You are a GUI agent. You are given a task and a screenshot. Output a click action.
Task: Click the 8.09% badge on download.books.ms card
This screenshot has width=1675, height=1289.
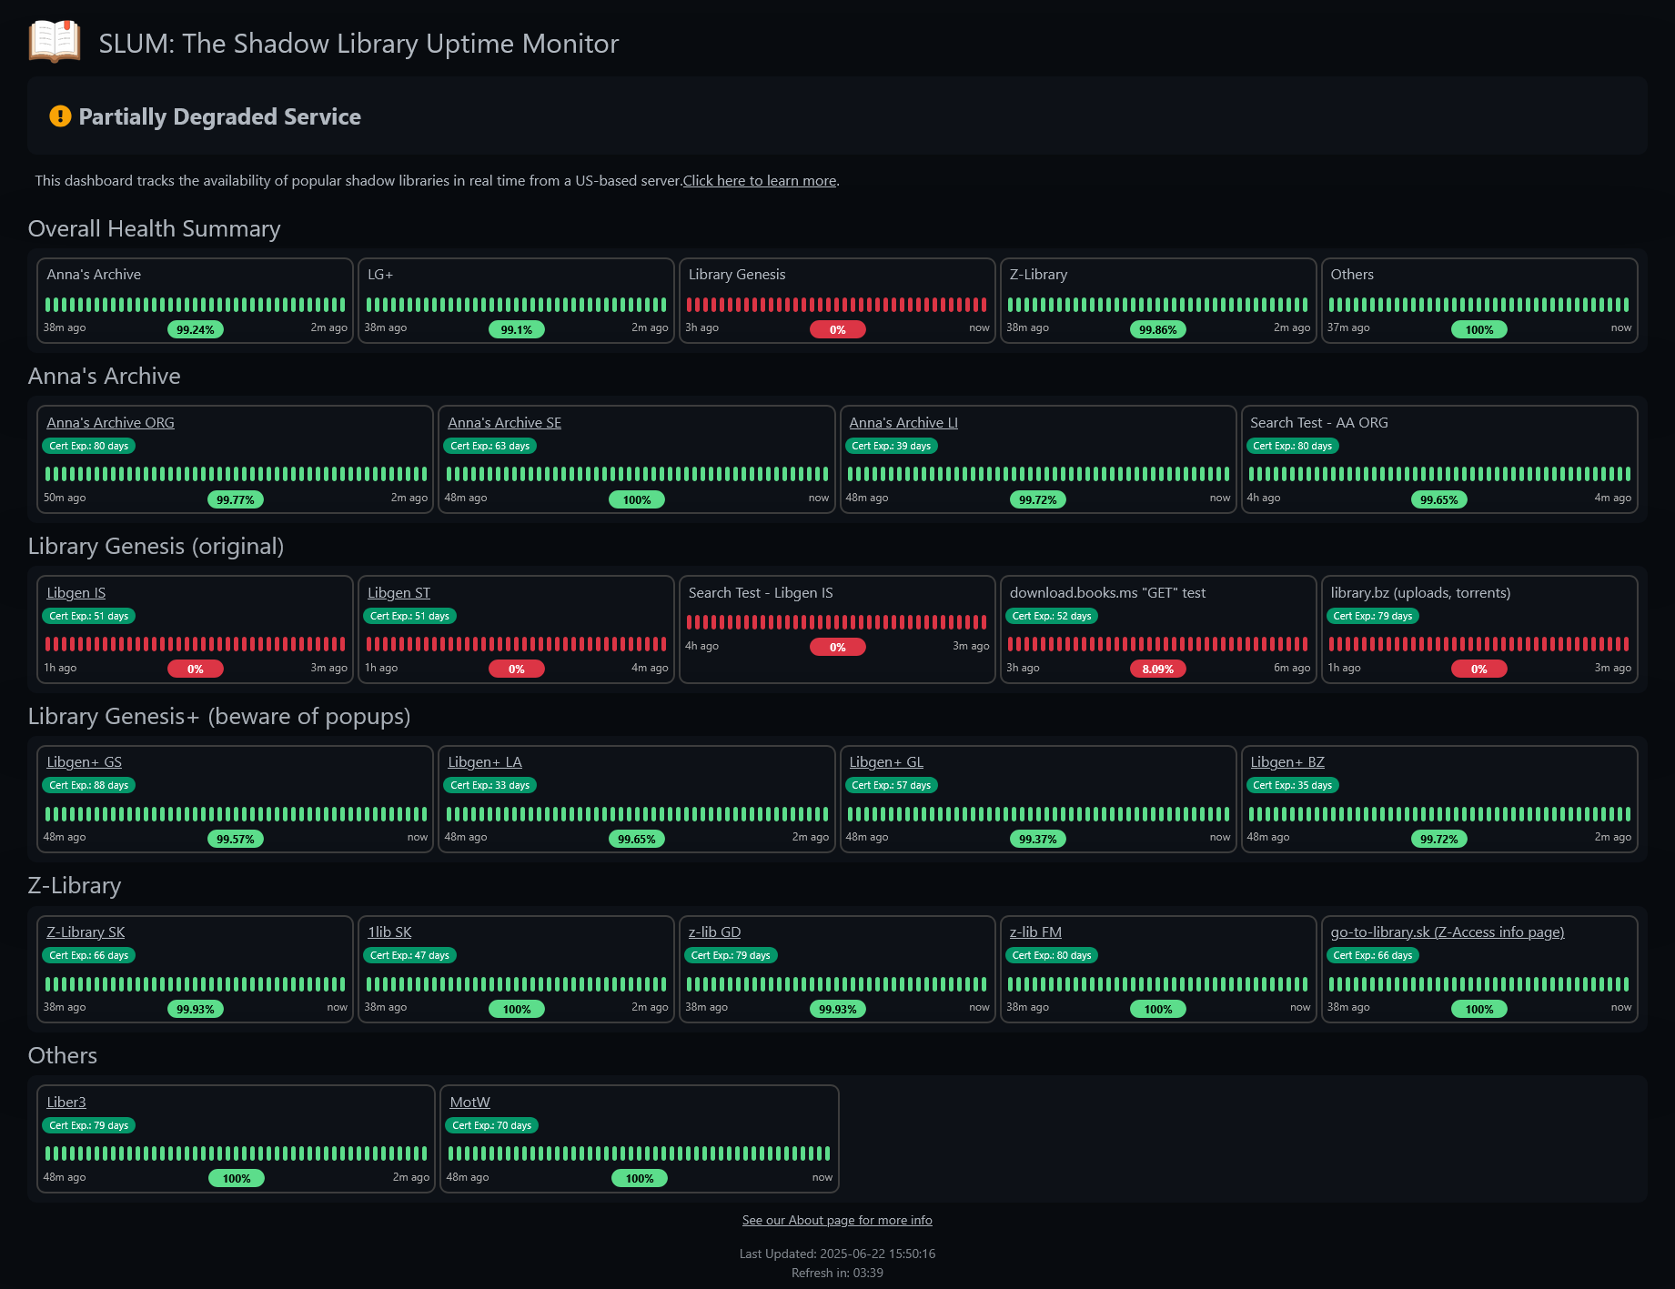tap(1158, 669)
